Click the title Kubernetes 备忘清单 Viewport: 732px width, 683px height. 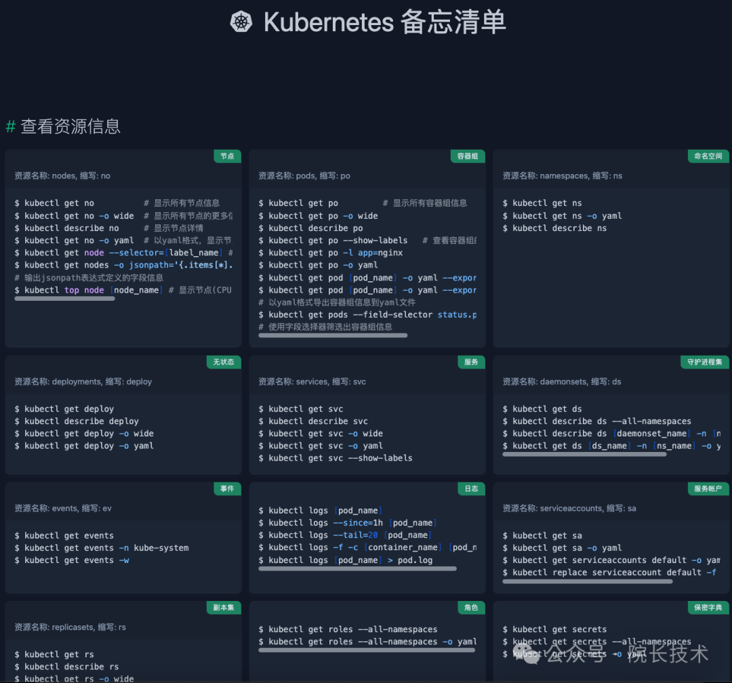coord(385,22)
